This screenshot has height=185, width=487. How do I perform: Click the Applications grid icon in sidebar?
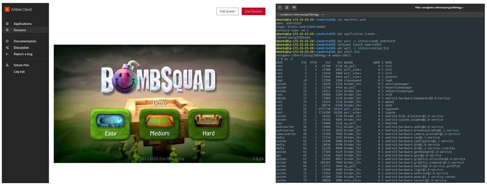(7, 24)
